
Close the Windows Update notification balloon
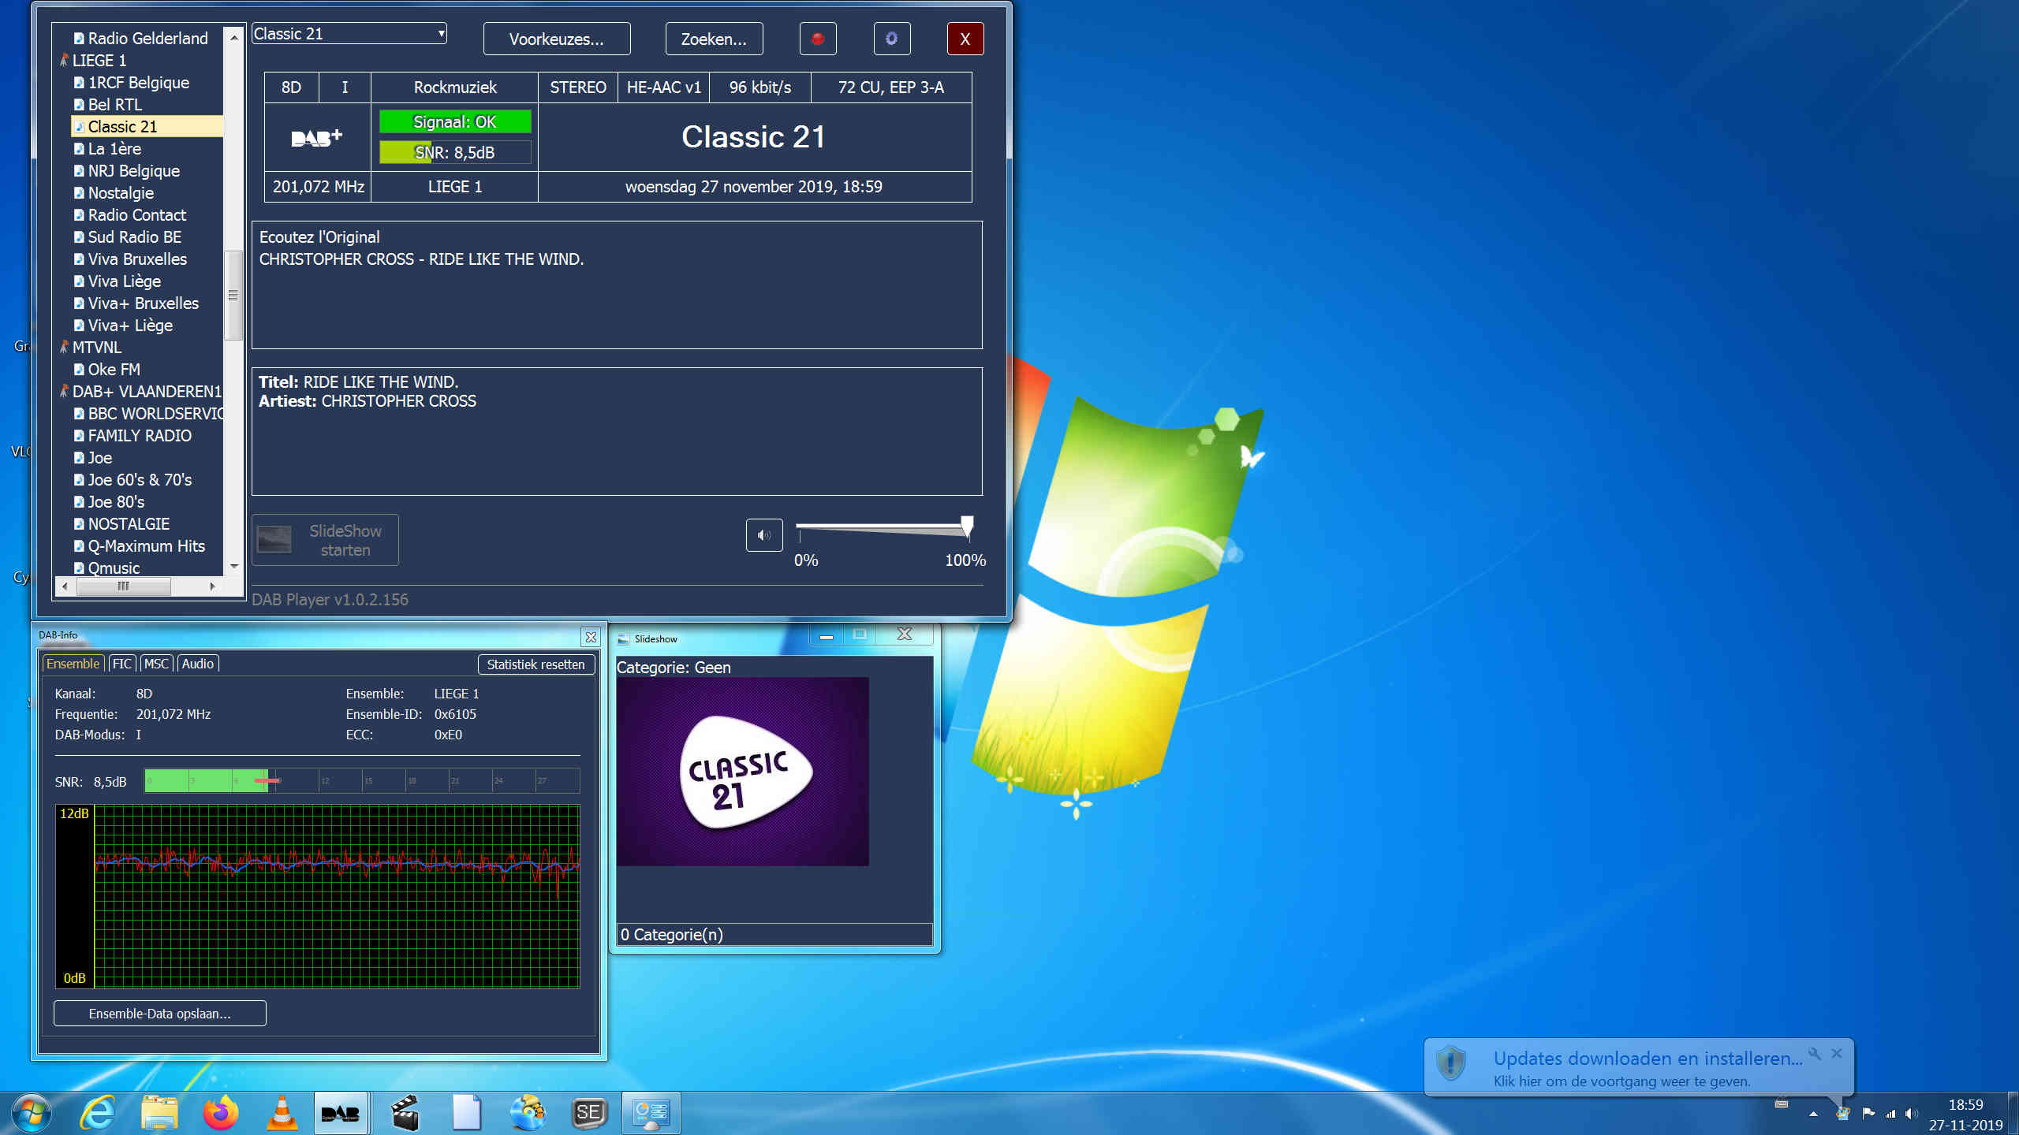(1837, 1054)
